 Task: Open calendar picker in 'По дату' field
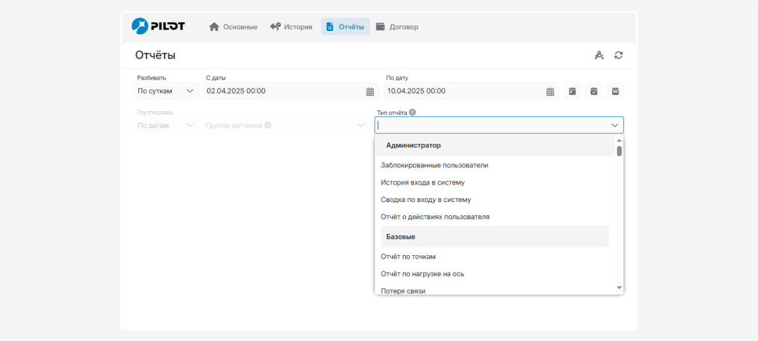(x=550, y=92)
